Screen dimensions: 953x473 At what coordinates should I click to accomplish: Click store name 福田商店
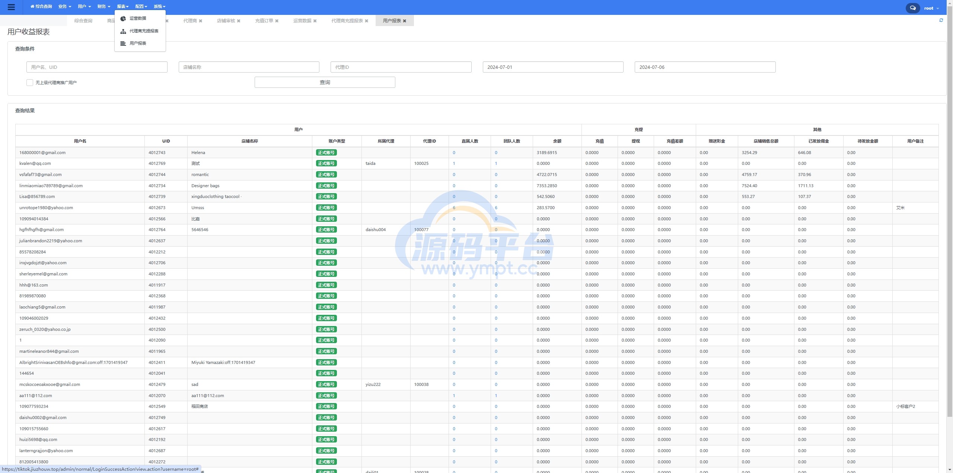coord(200,407)
